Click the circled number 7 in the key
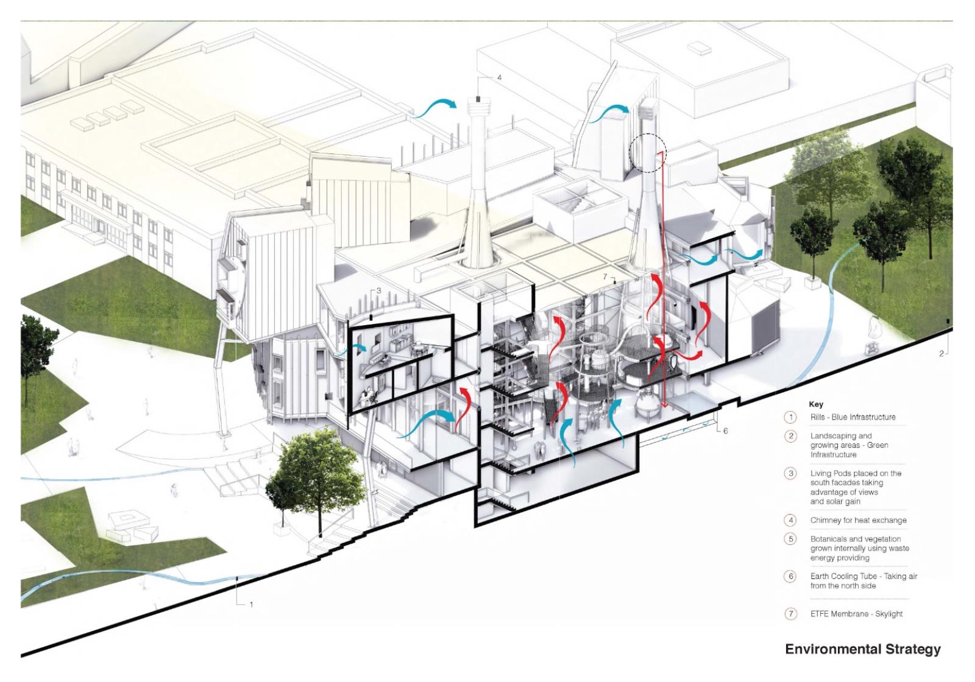This screenshot has width=975, height=682. pyautogui.click(x=791, y=614)
